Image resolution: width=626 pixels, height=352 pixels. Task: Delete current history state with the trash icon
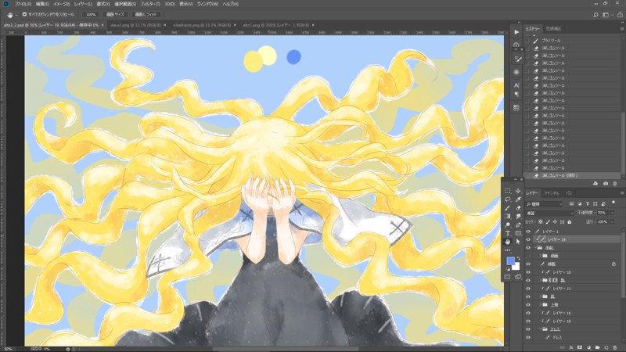(x=615, y=184)
